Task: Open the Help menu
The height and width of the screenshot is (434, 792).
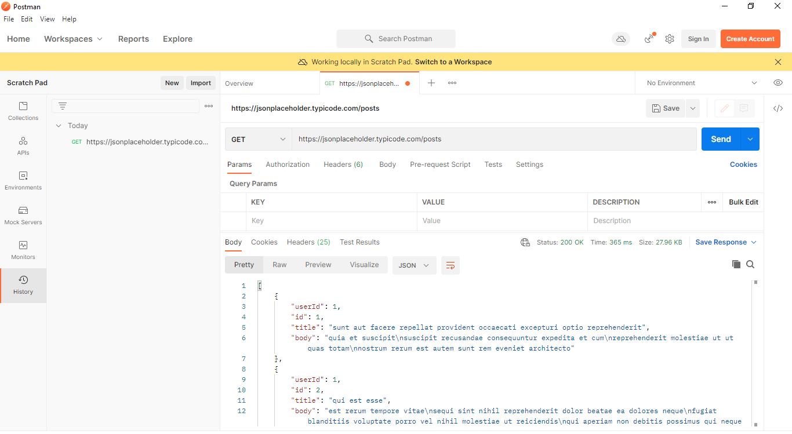Action: click(x=69, y=19)
